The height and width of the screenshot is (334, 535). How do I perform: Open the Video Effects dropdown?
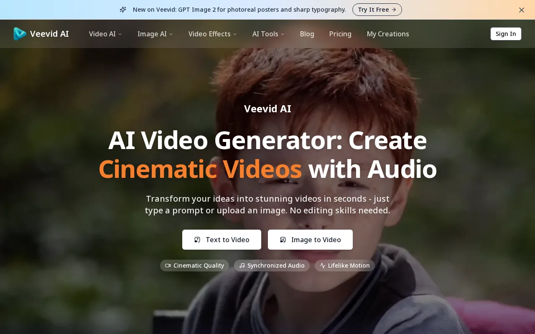212,34
